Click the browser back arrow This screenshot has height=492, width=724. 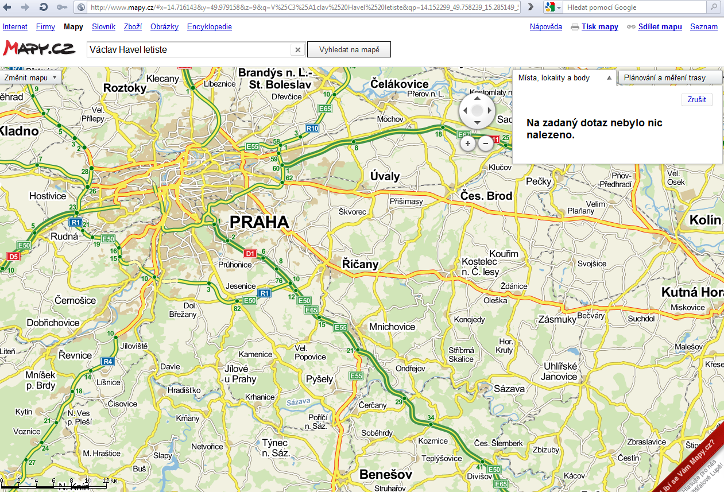click(7, 7)
